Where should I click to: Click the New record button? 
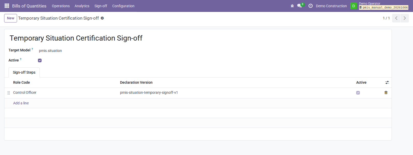11,18
